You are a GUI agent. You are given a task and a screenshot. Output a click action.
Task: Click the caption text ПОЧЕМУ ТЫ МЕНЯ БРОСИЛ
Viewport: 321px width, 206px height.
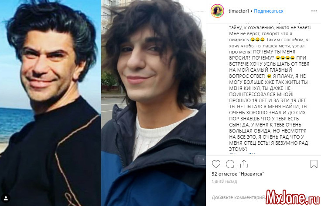click(x=262, y=55)
